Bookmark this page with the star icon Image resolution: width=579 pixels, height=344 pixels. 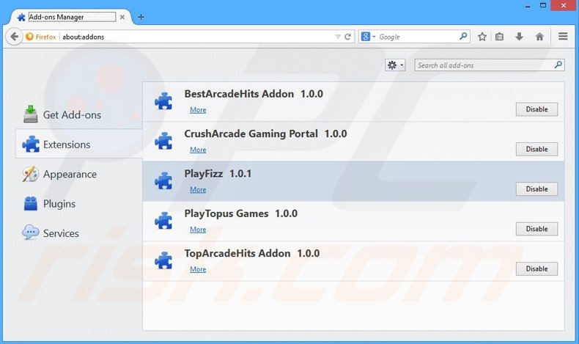coord(482,37)
